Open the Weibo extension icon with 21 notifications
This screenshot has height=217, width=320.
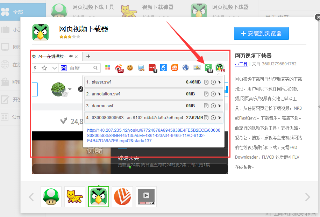119,67
